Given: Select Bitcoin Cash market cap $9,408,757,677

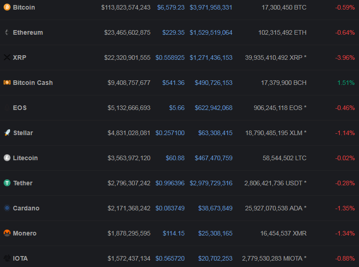Looking at the screenshot, I should [129, 83].
